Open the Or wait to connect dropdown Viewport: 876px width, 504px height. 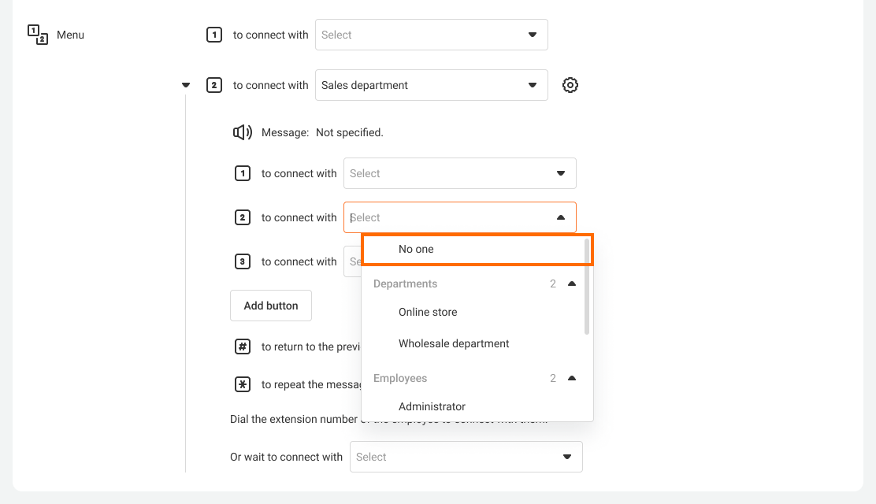click(x=466, y=457)
